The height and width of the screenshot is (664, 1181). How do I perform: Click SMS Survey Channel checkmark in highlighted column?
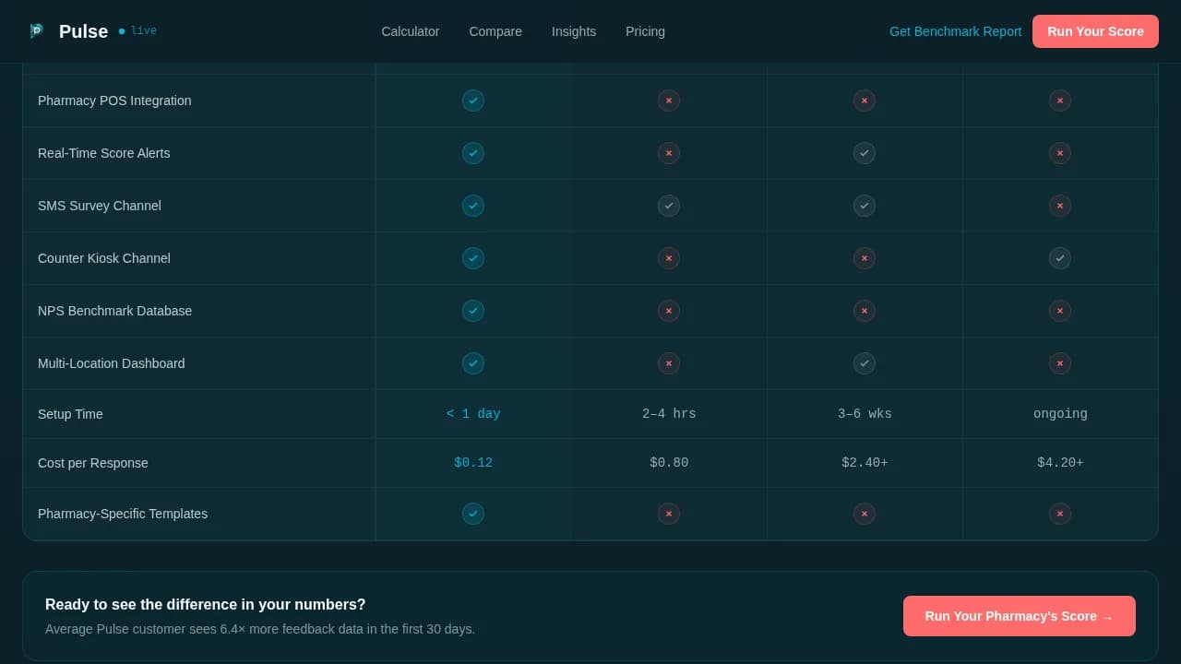click(x=473, y=206)
